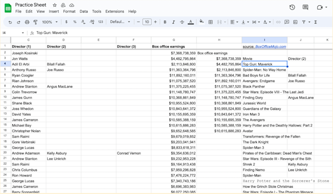Select cell with 'Christopher Nolan'
Image resolution: width=333 pixels, height=194 pixels.
pos(29,131)
